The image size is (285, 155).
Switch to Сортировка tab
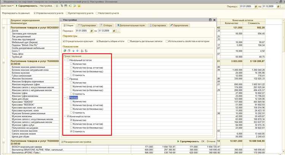tap(157, 25)
